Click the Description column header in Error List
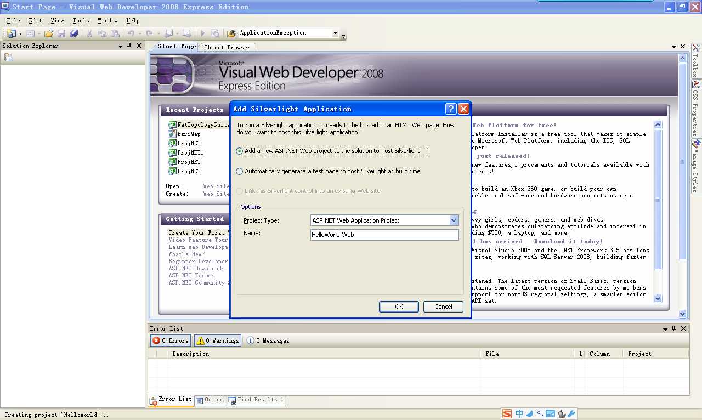702x420 pixels. [324, 354]
